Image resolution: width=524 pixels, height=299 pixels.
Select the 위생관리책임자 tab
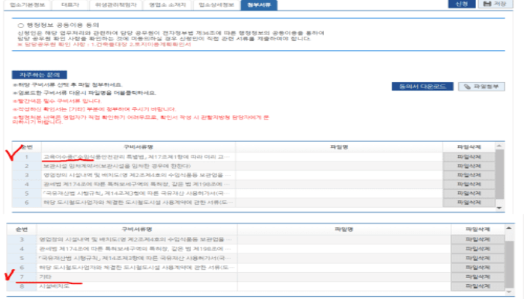[x=115, y=5]
